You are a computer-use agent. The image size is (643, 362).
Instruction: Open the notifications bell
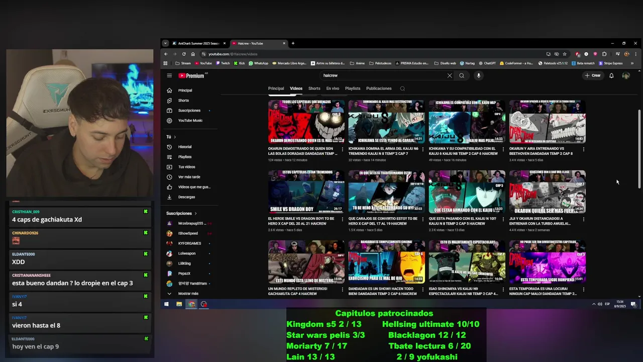click(x=611, y=75)
